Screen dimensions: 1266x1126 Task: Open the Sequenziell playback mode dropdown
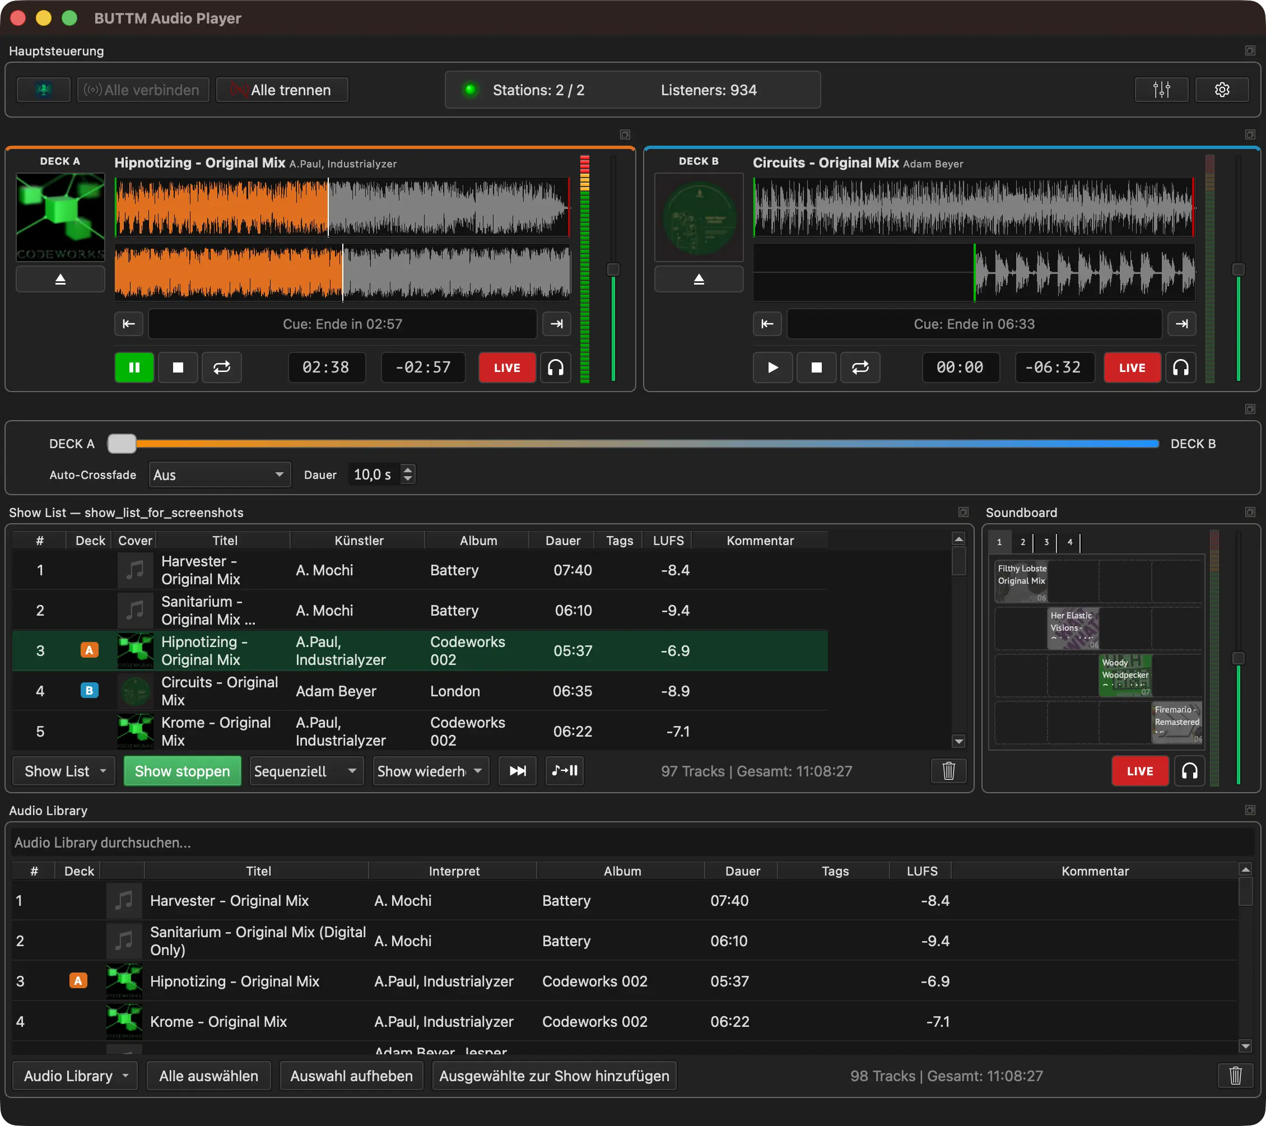(306, 771)
